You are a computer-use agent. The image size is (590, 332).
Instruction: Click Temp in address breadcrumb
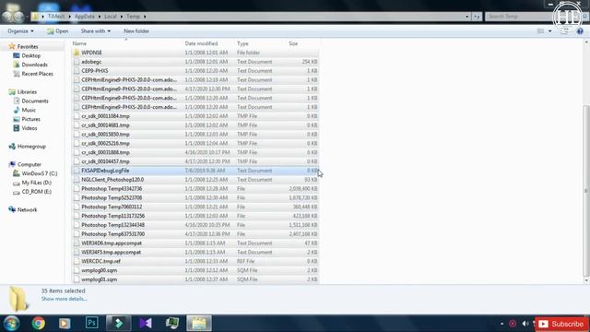click(133, 17)
